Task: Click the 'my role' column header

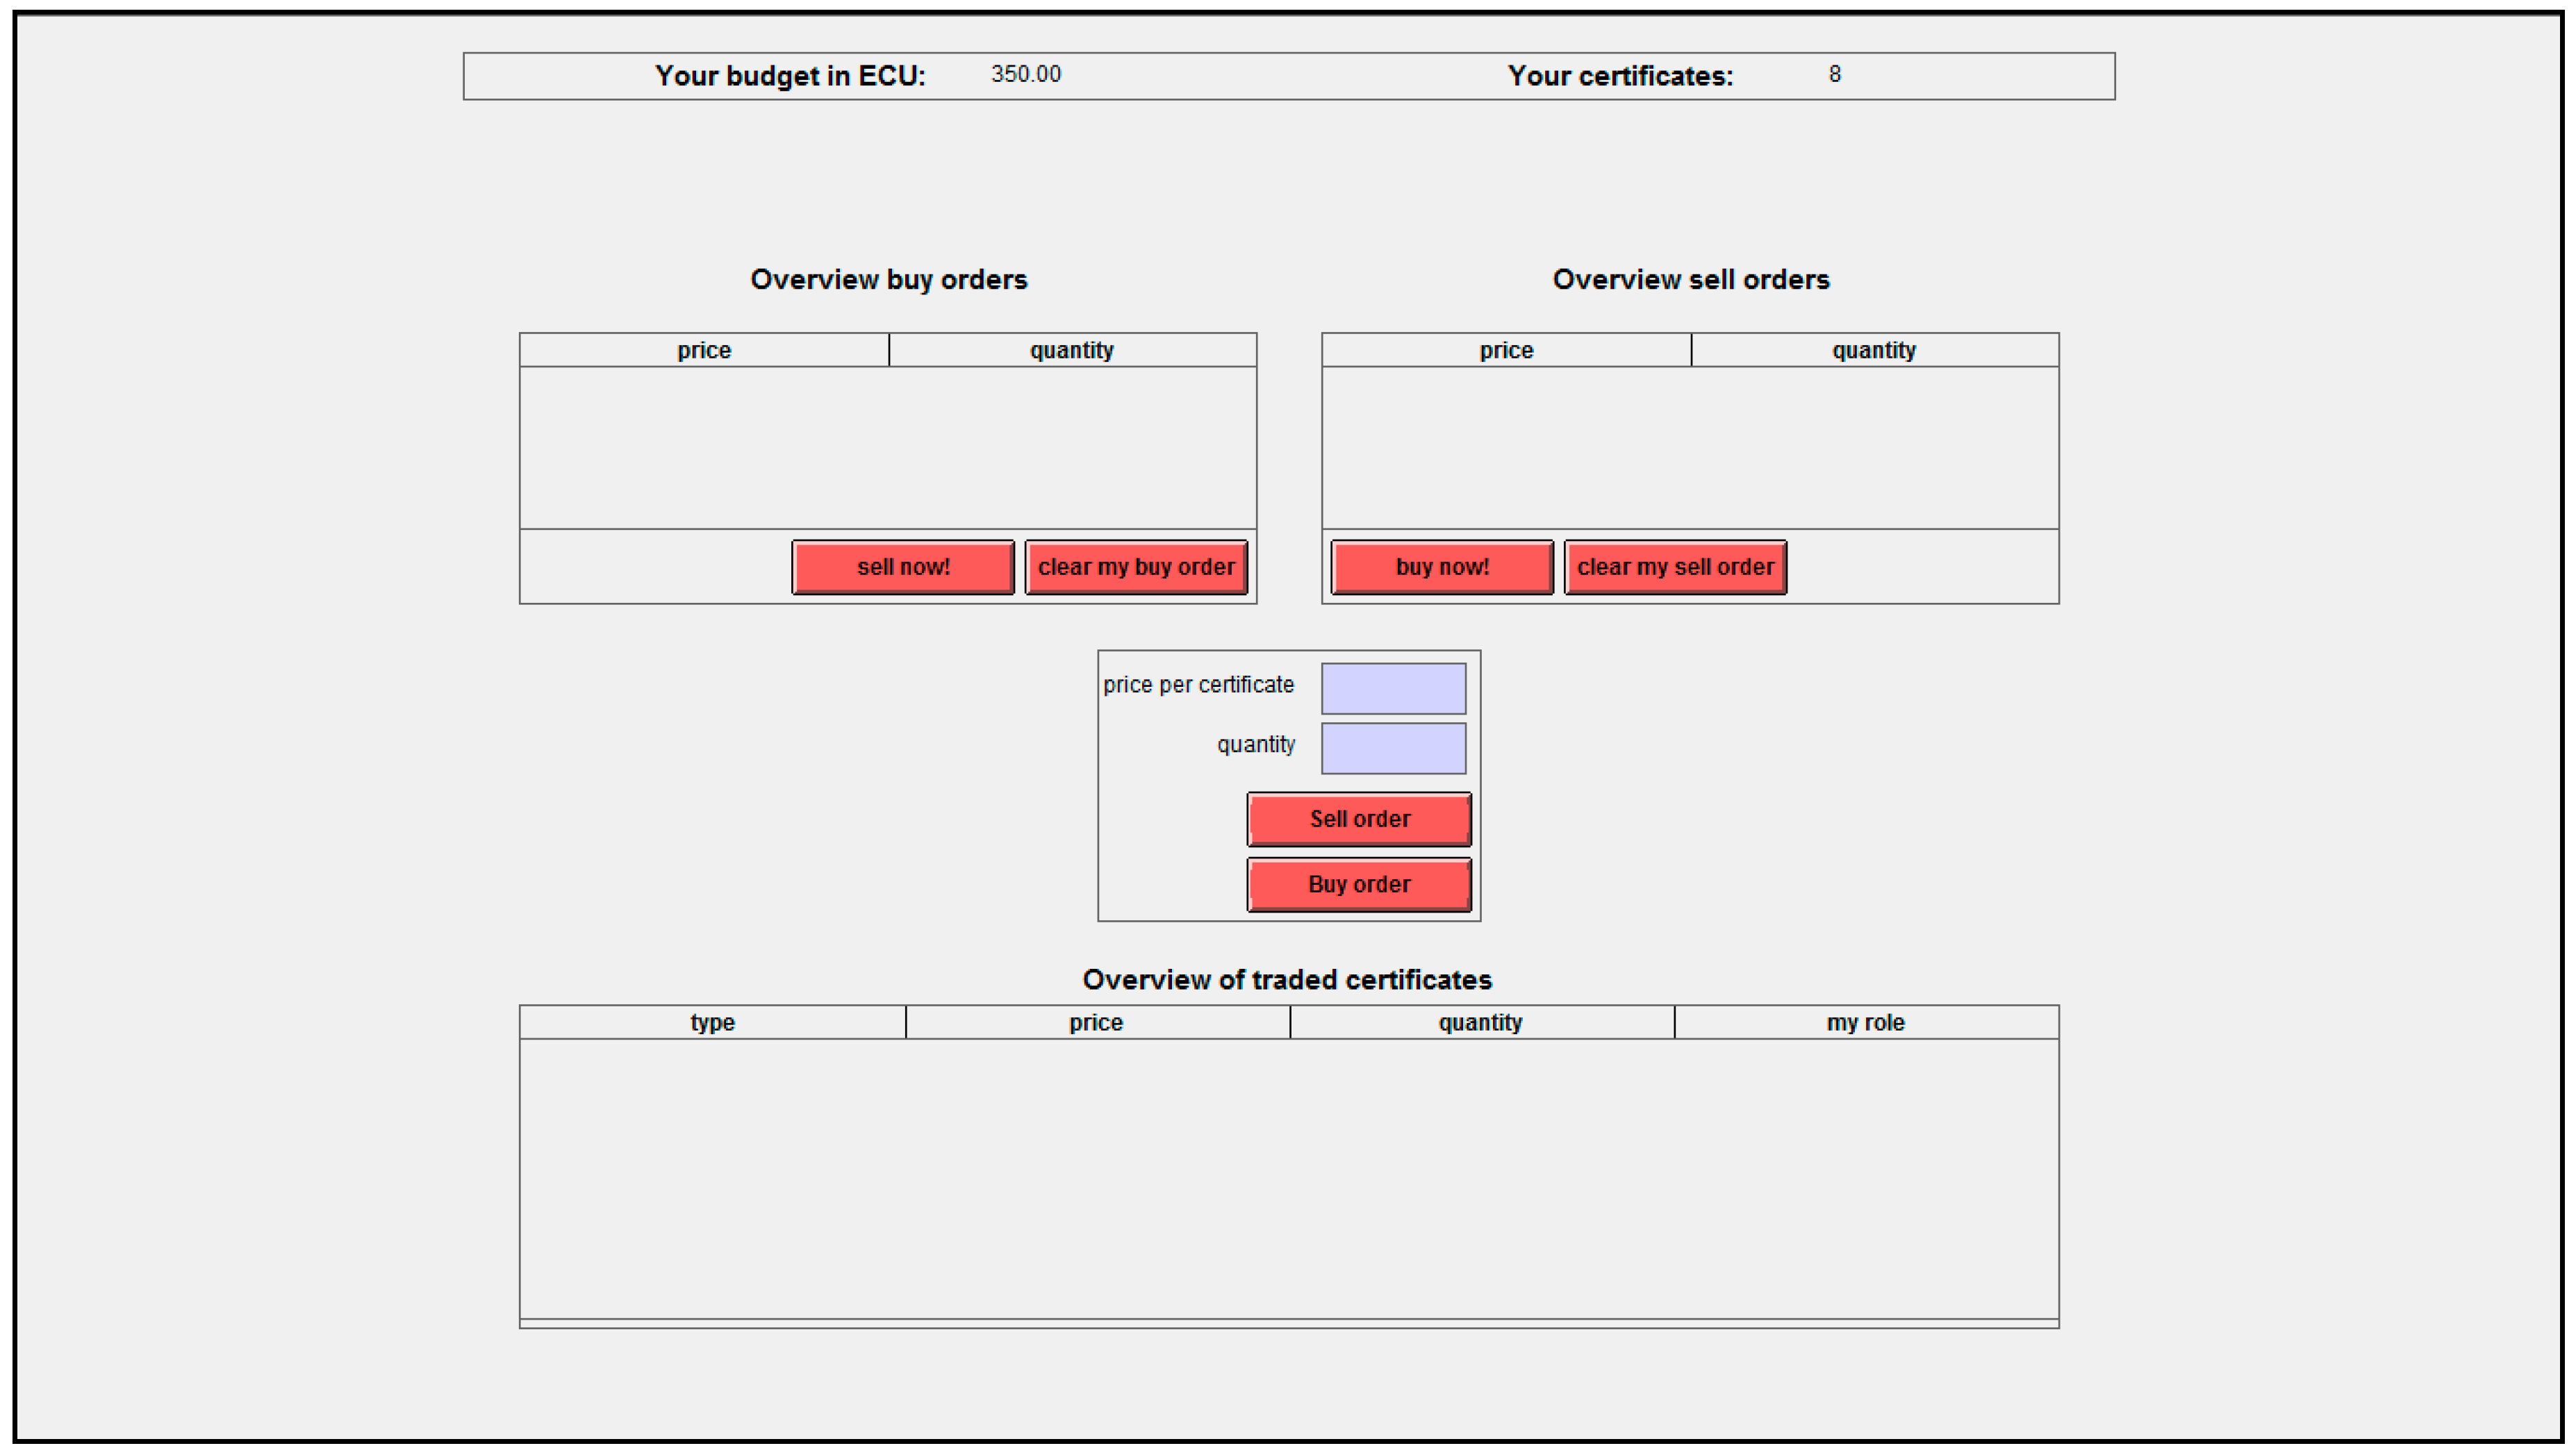Action: 1865,1022
